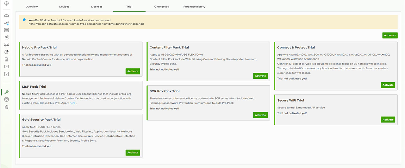The image size is (405, 168).
Task: Click the 'SCR Pro Pack Trial' heading
Action: click(165, 91)
